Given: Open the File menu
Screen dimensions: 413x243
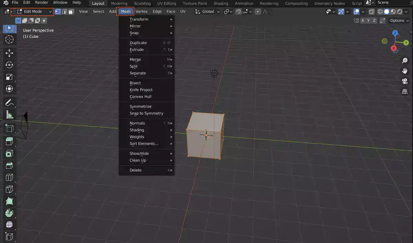Looking at the screenshot, I should (x=15, y=2).
